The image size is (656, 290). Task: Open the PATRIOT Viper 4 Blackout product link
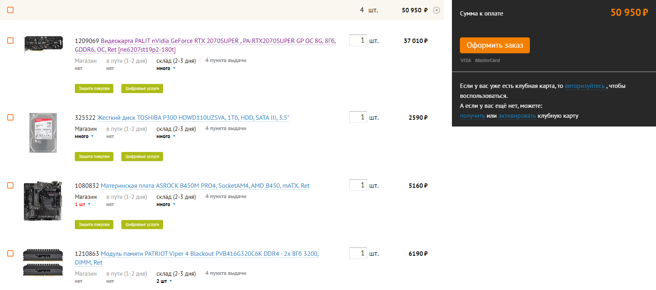pos(210,254)
